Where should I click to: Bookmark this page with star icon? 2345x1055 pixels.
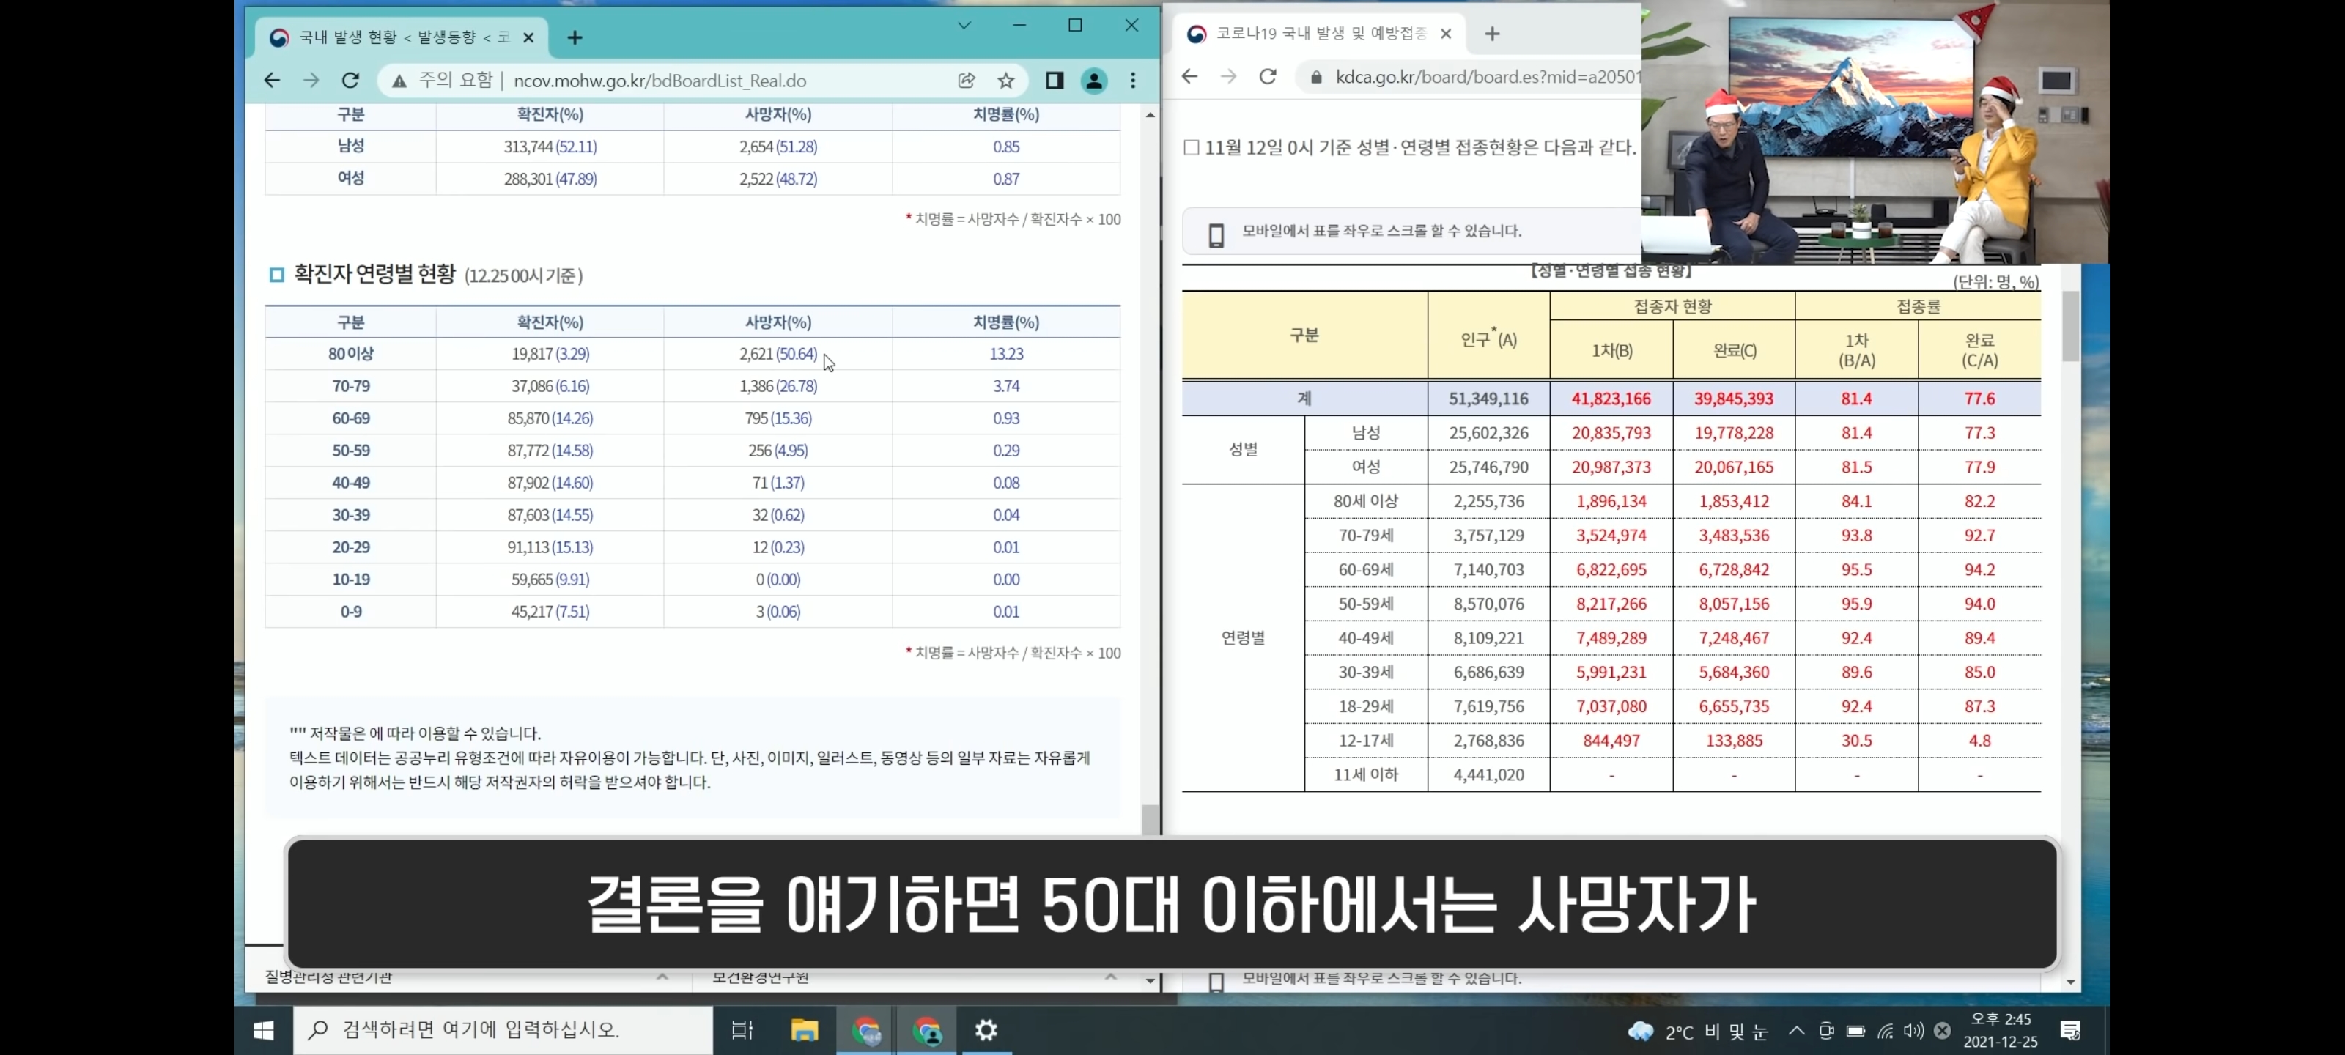point(1006,80)
